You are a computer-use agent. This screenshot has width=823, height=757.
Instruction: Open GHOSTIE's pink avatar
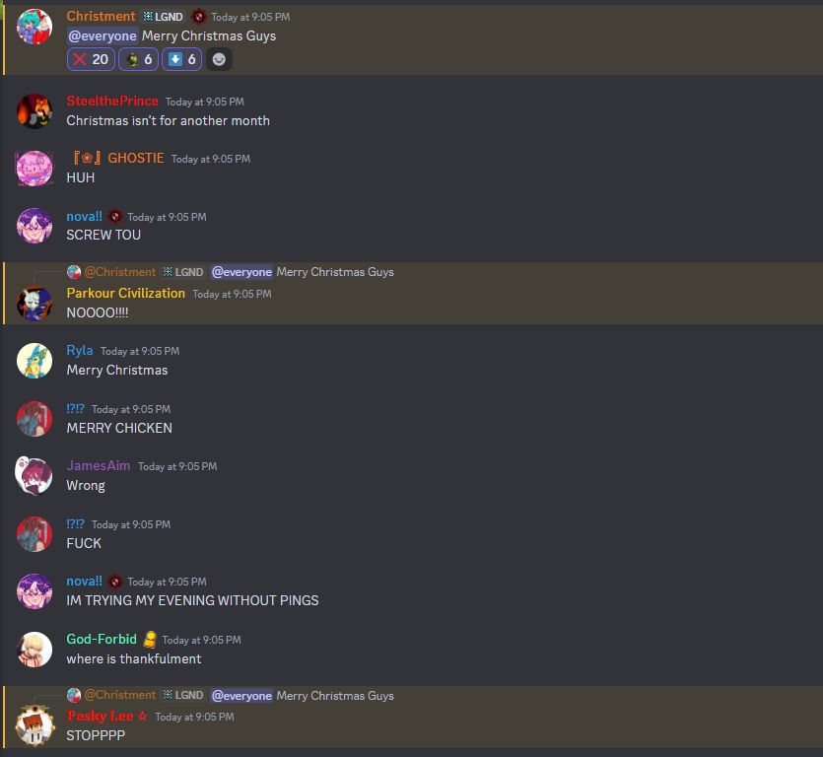pyautogui.click(x=34, y=168)
